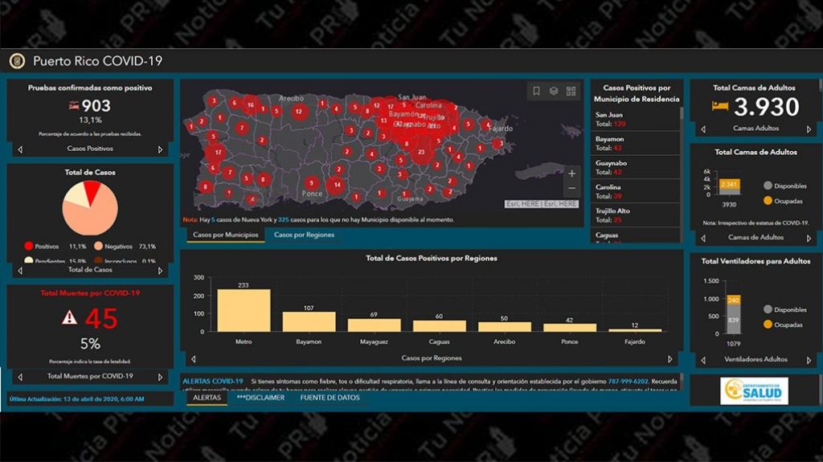Toggle Positivos legend item in pie chart
The height and width of the screenshot is (462, 823).
point(30,247)
